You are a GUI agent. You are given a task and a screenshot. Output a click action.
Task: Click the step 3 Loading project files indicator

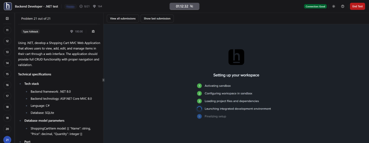pyautogui.click(x=199, y=101)
